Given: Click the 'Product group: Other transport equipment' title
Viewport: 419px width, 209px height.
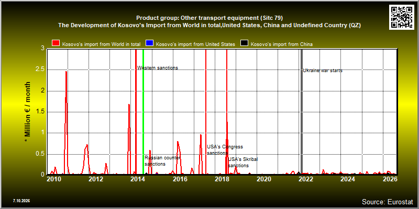Looking at the screenshot, I should pos(209,18).
